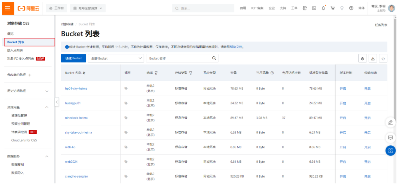Click the search magnifier in Bucket name field
401x187 pixels.
click(x=214, y=58)
